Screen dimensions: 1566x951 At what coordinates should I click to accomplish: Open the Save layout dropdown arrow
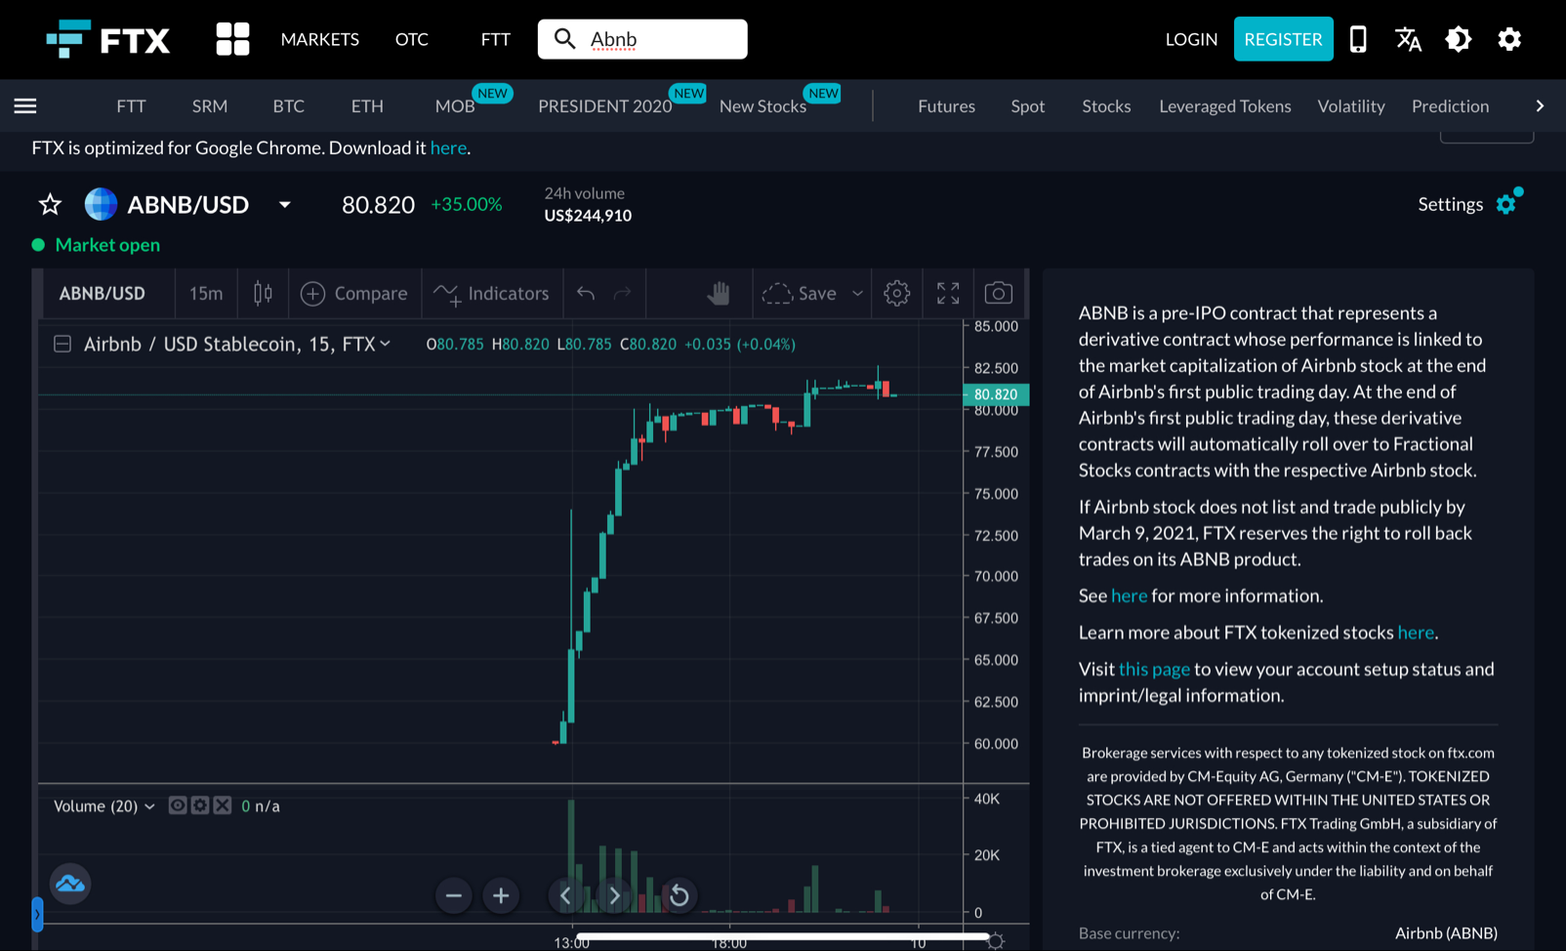[x=857, y=293]
